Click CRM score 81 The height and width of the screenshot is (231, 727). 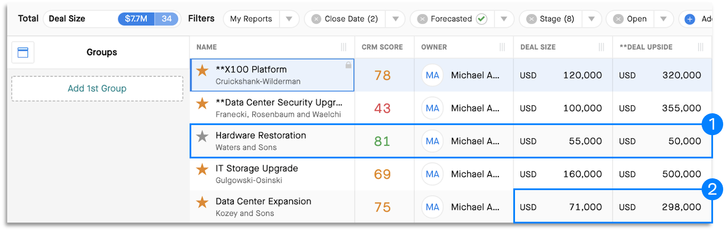(383, 141)
